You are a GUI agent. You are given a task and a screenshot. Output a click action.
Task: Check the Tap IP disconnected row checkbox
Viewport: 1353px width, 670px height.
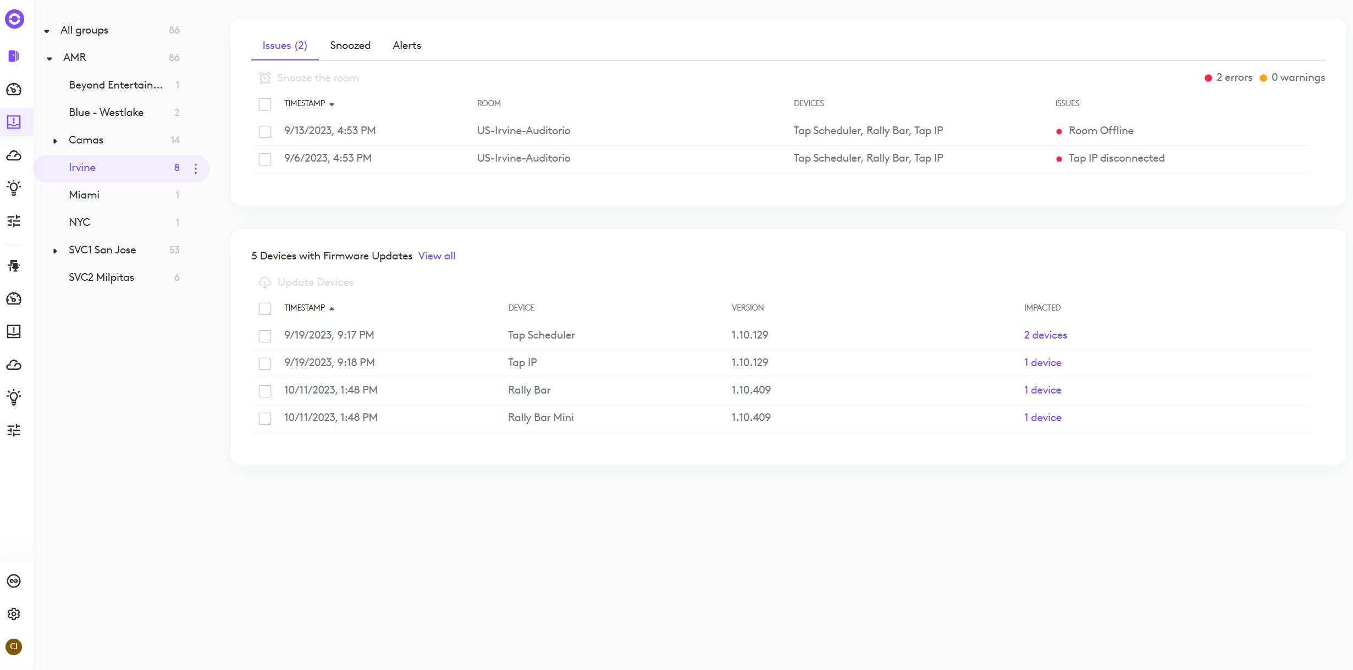click(x=265, y=159)
